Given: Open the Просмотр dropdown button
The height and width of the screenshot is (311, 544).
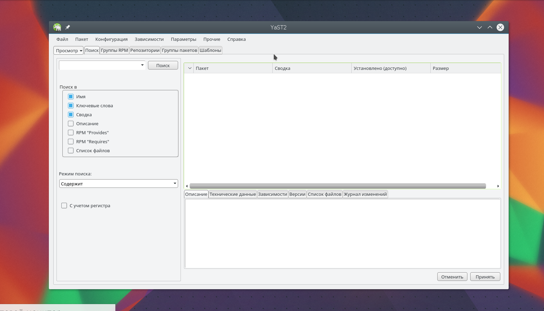Looking at the screenshot, I should click(69, 51).
